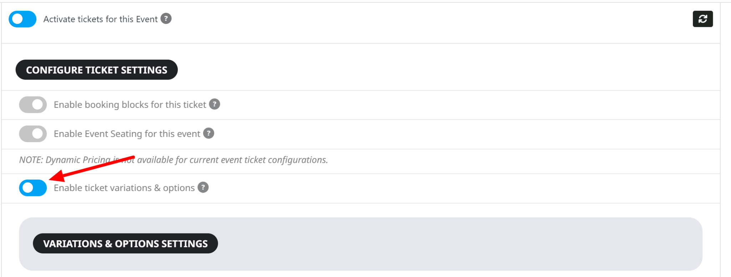Click the help bubble next to Event Seating
Viewport: 731px width, 277px height.
[x=209, y=133]
